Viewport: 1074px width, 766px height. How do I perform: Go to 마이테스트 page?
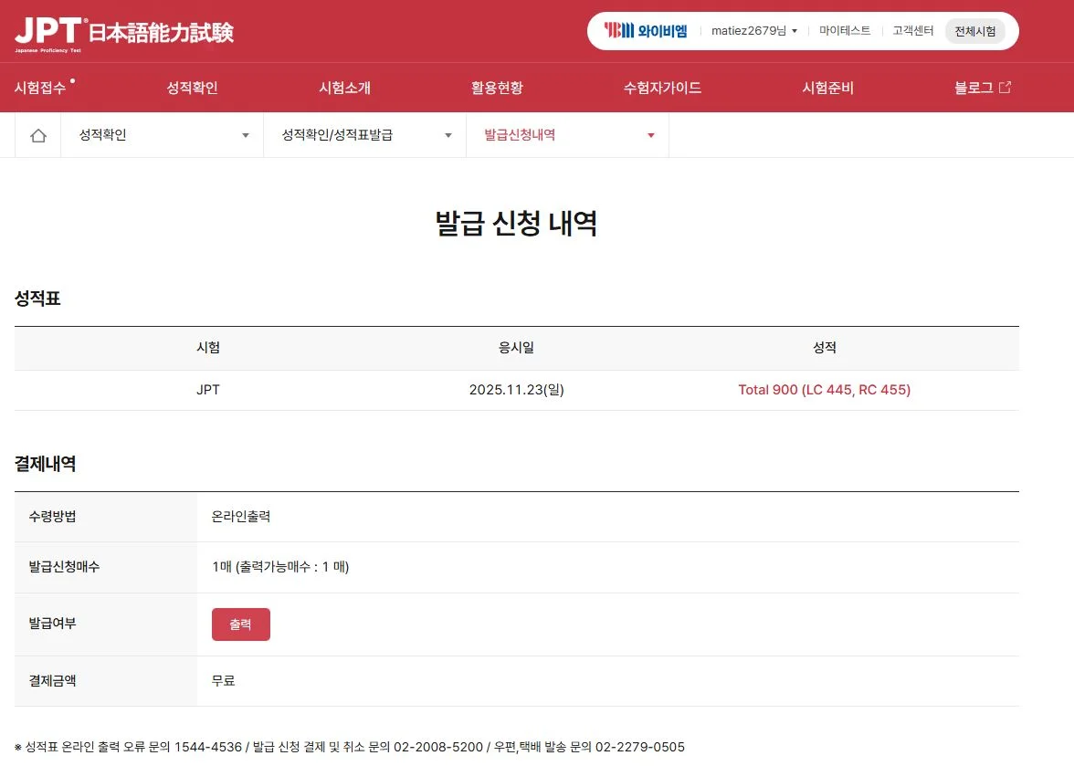(845, 30)
